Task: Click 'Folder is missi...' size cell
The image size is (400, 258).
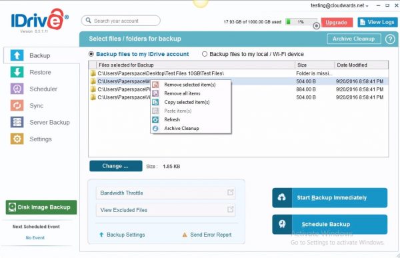Action: 314,73
